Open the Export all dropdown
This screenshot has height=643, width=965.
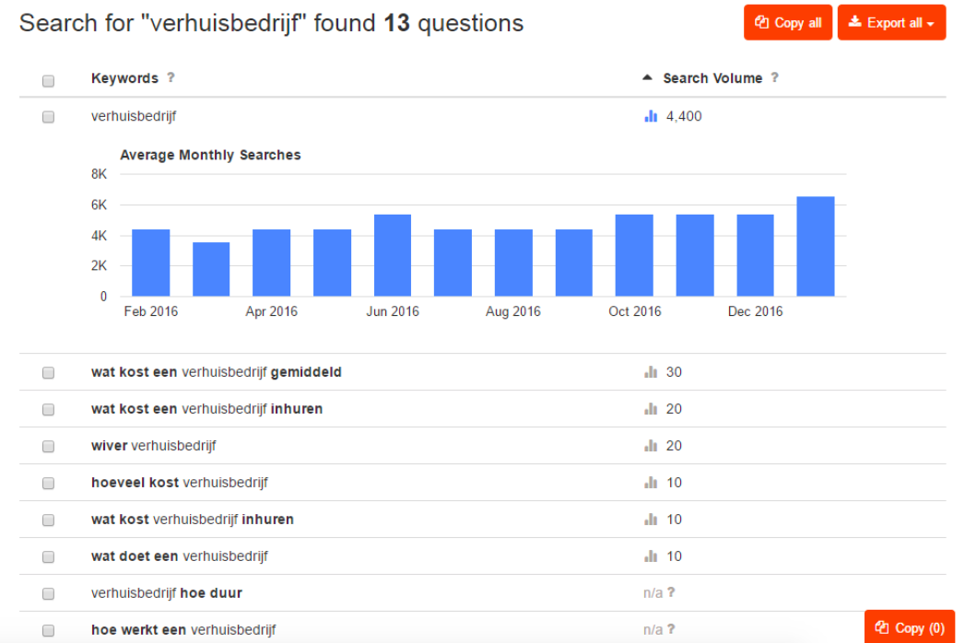click(x=891, y=23)
